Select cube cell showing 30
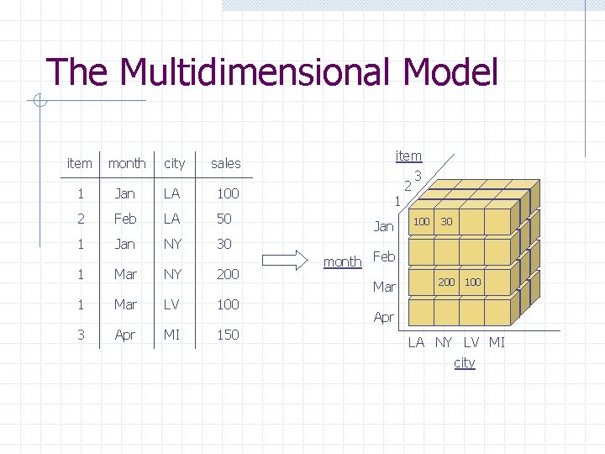 click(x=446, y=222)
